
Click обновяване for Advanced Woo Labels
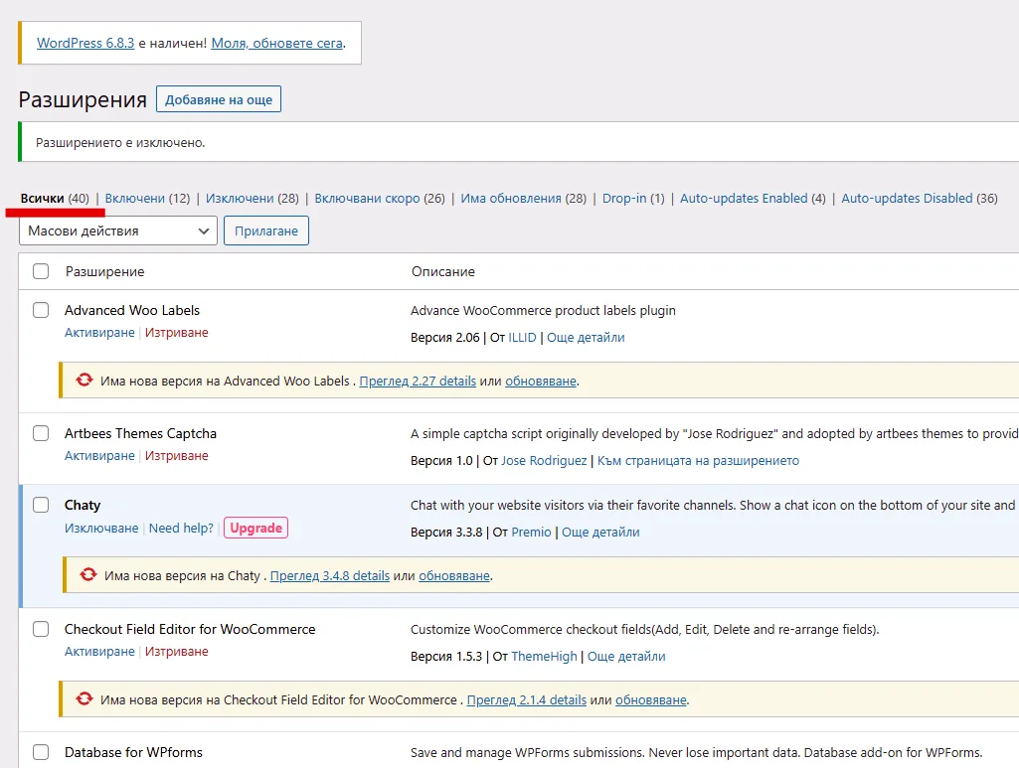tap(541, 382)
